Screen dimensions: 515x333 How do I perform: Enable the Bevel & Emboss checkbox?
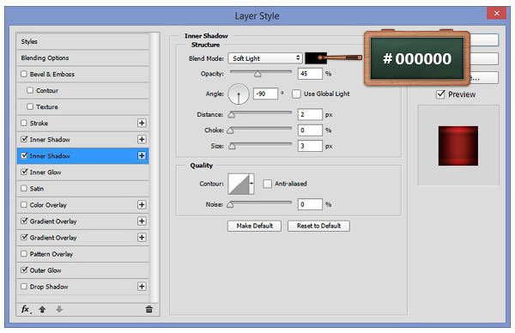point(24,74)
